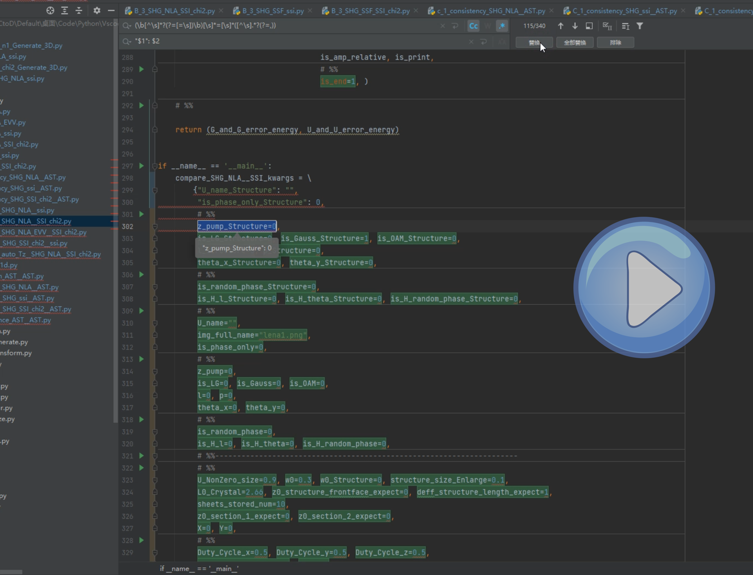
Task: Open search results in find window icon
Action: coord(589,26)
